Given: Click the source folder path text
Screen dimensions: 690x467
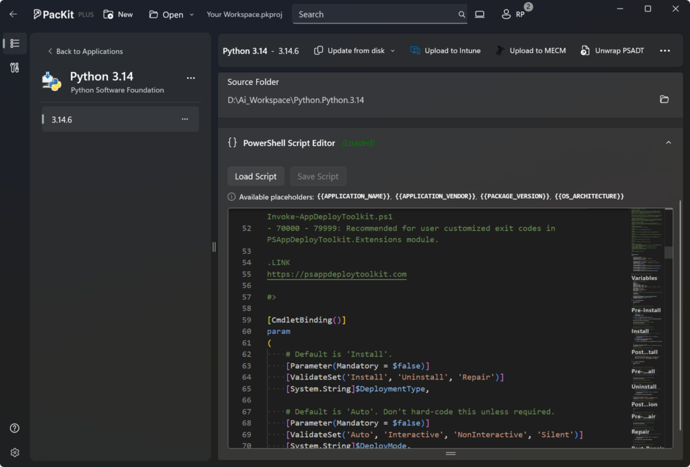Looking at the screenshot, I should click(296, 100).
